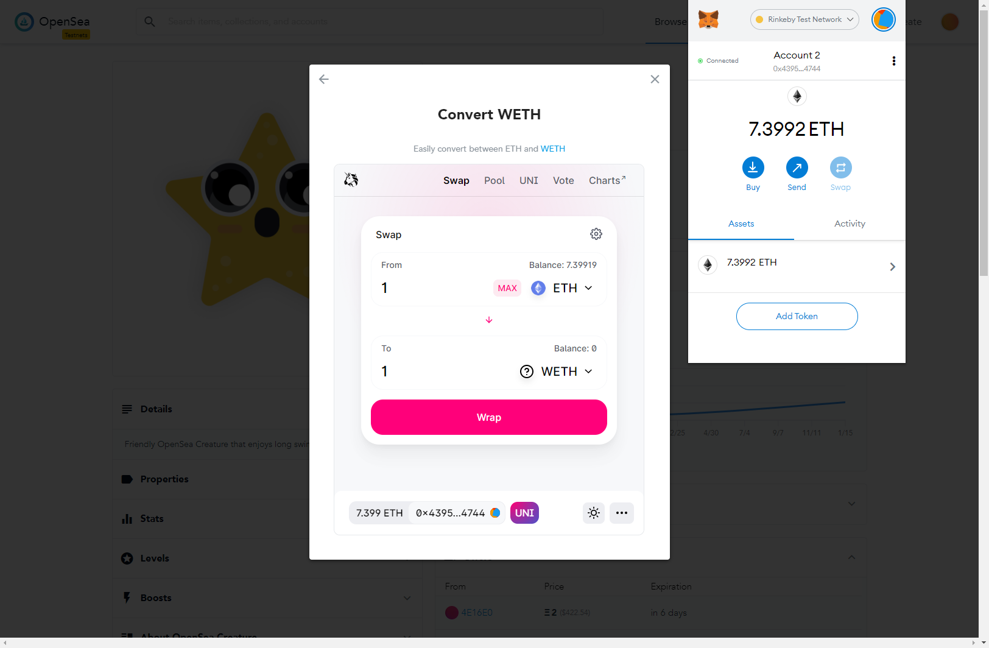Click the pink swap direction arrow
989x648 pixels.
(489, 320)
